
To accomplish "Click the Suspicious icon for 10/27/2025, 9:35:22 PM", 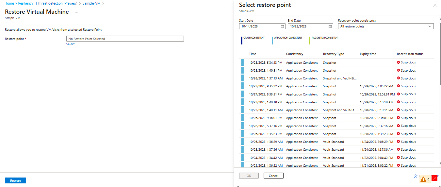I will pyautogui.click(x=398, y=86).
